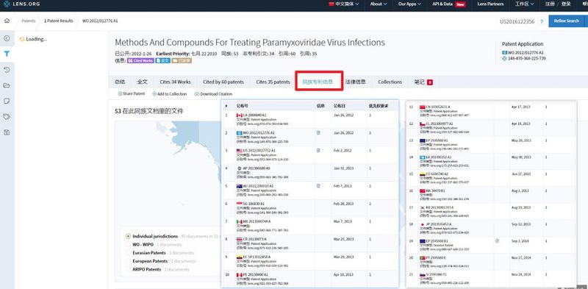Open document icon in EP 2595980 B1 row
This screenshot has height=289, width=588.
coord(498,241)
